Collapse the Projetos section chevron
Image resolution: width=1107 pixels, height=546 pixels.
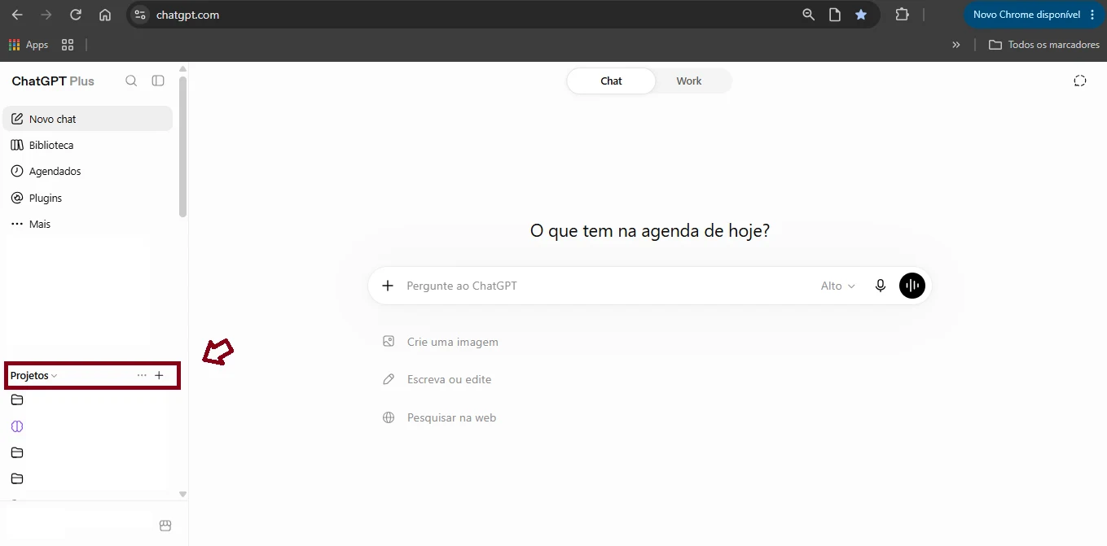55,376
